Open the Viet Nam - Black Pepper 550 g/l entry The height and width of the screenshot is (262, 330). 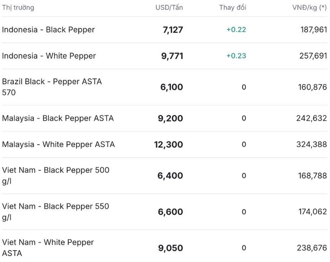point(56,212)
